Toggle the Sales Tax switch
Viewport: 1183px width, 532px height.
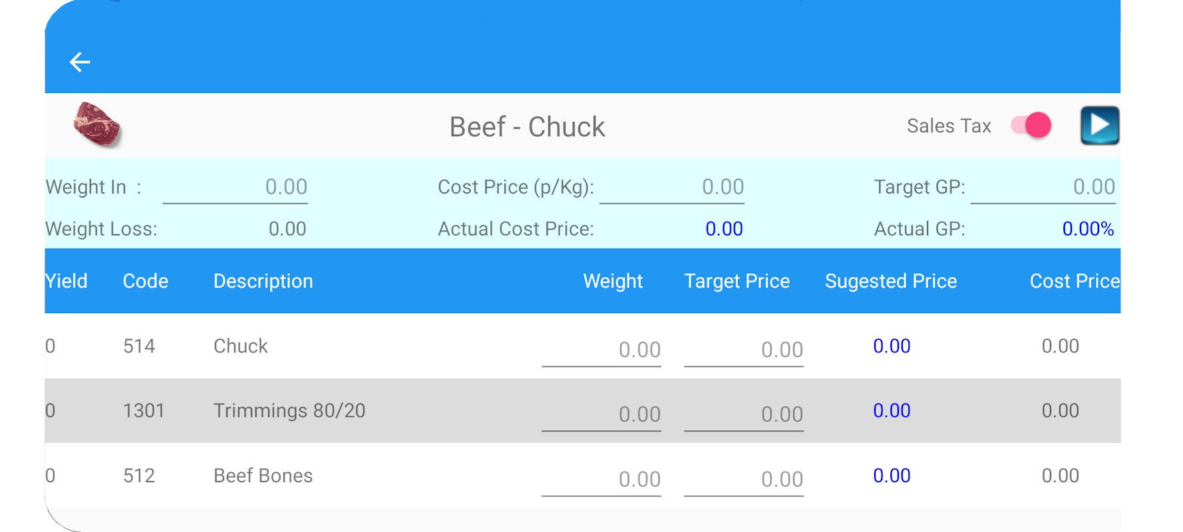click(1031, 125)
